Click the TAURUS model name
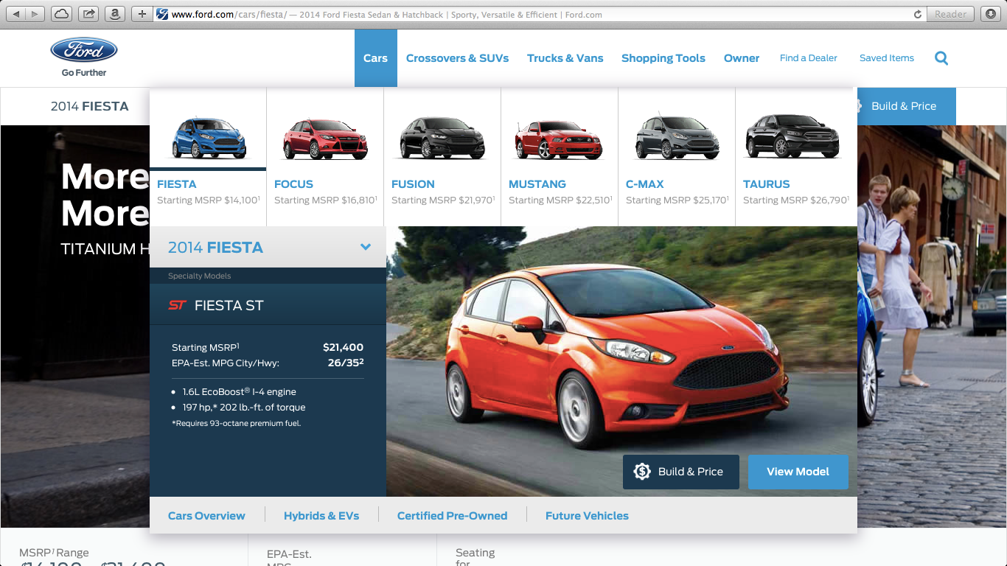Image resolution: width=1007 pixels, height=566 pixels. click(x=767, y=184)
